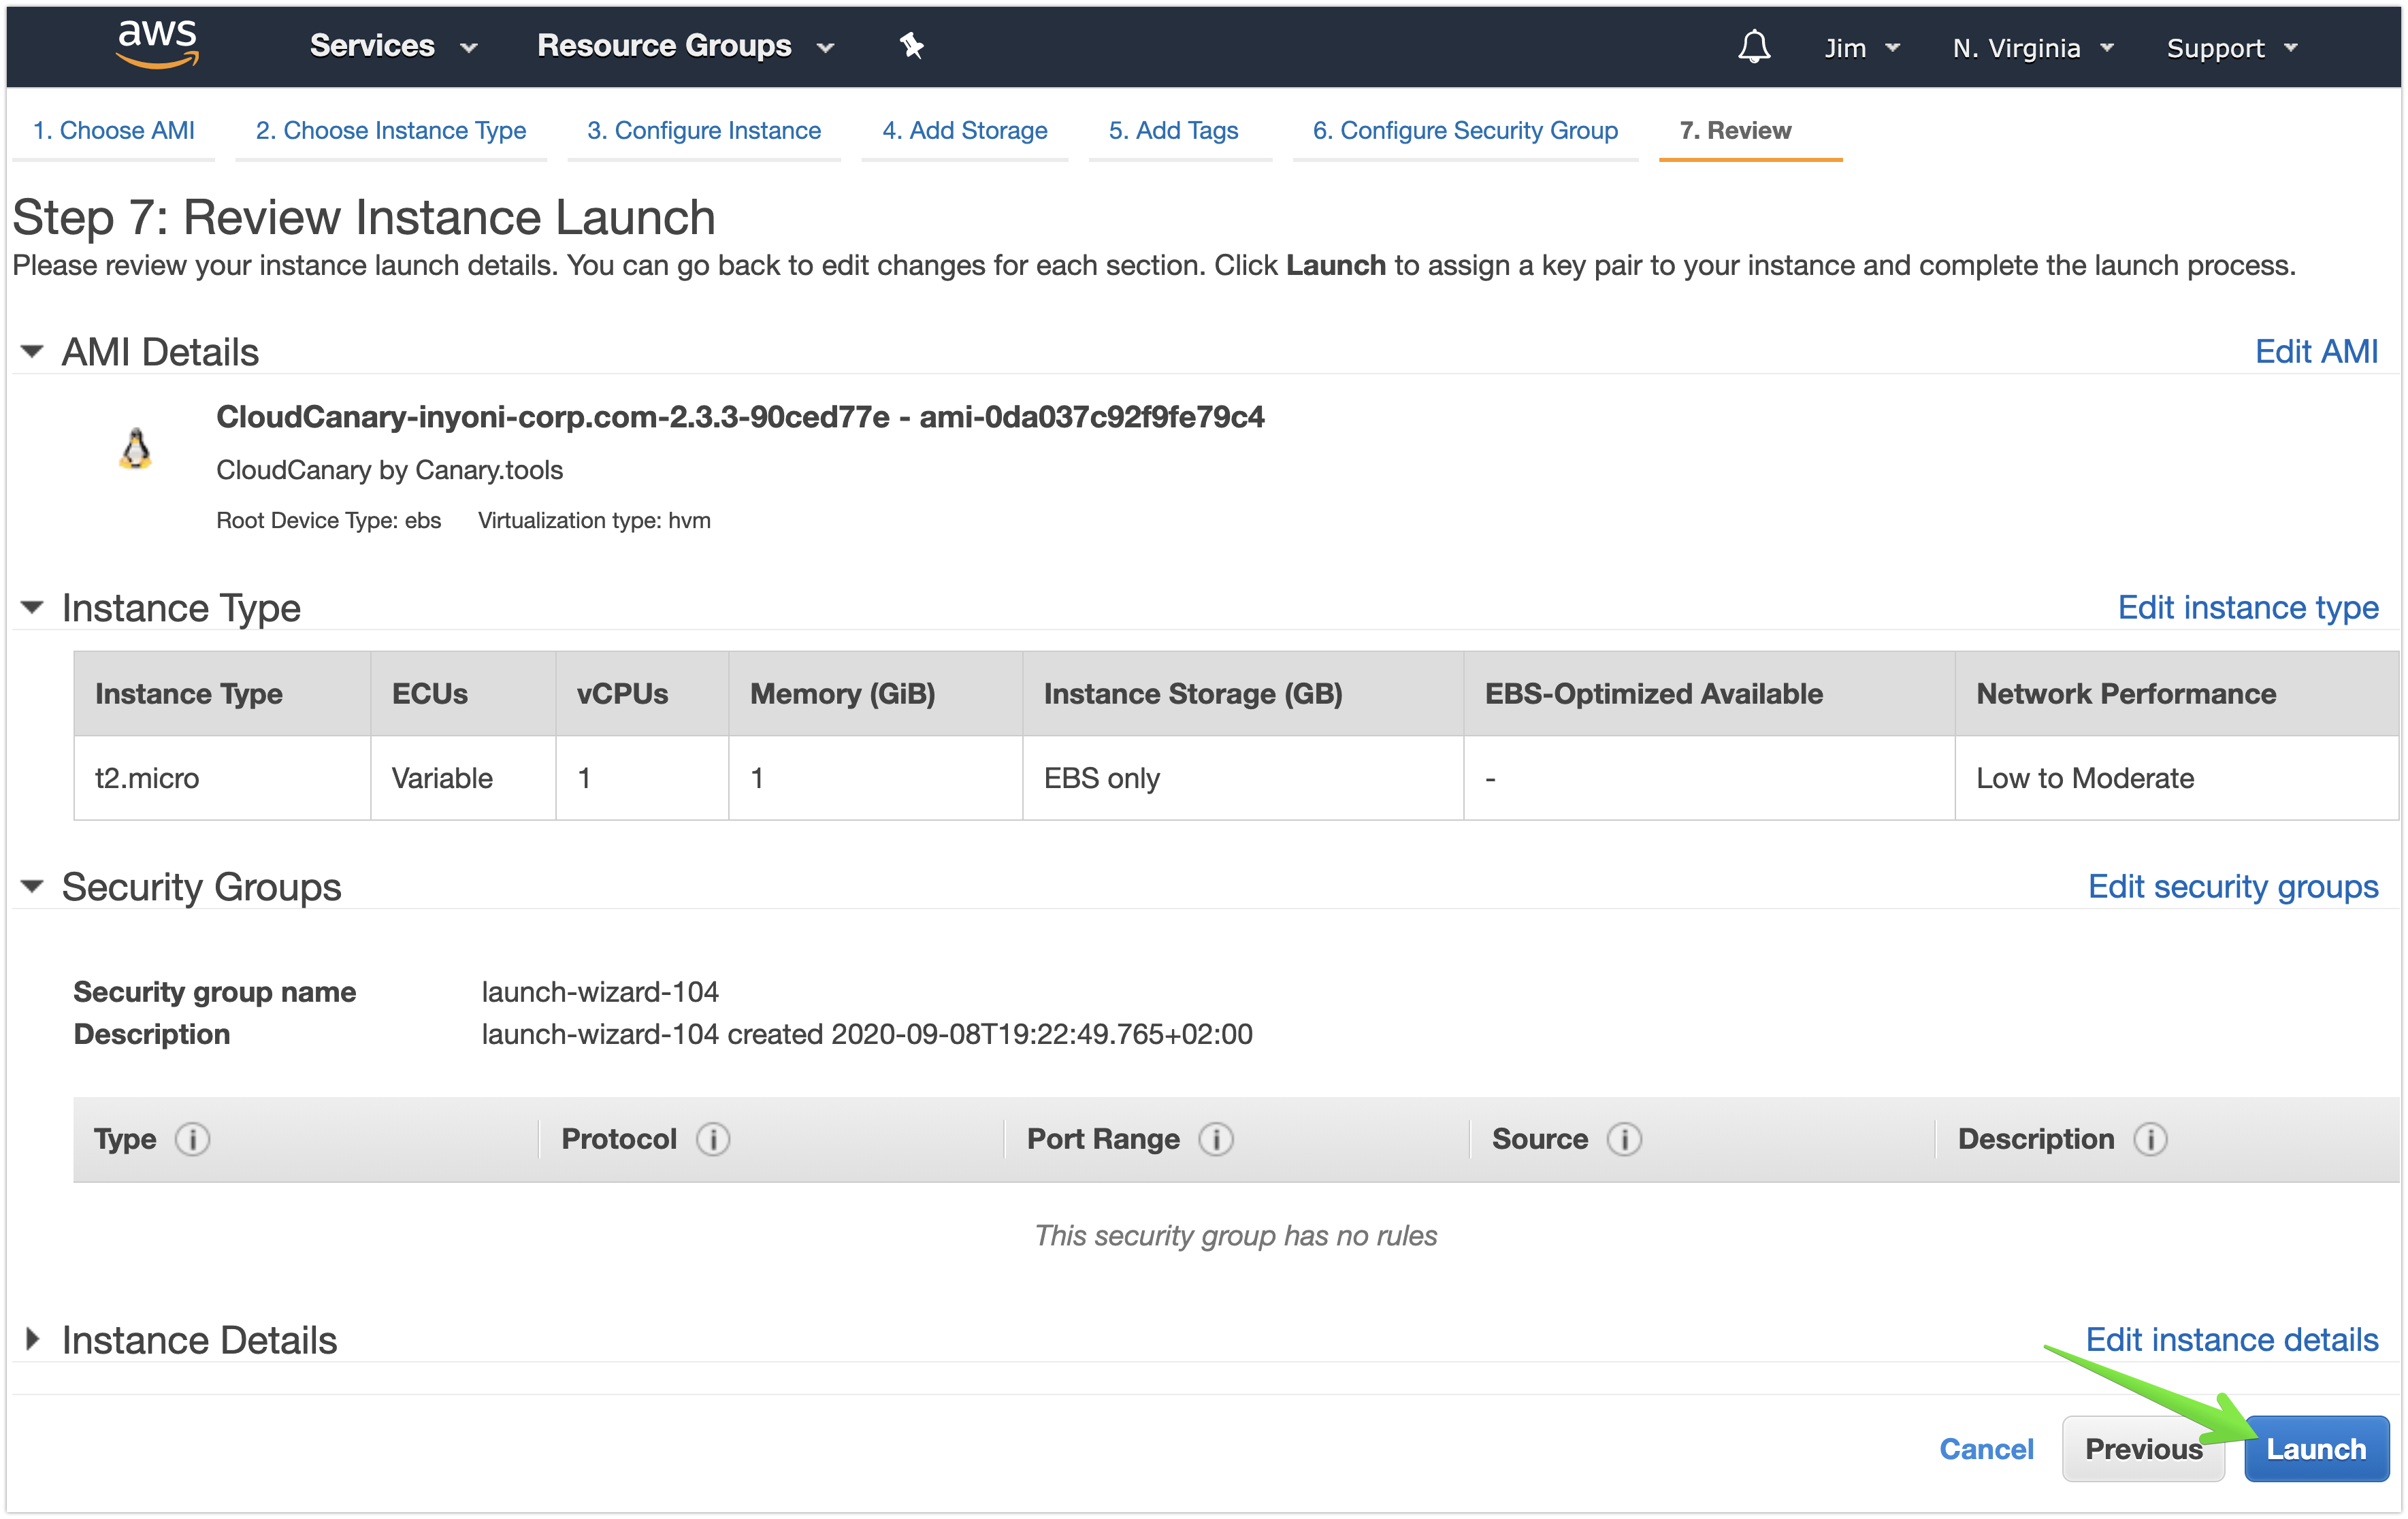Go to step 3 Configure Instance
This screenshot has height=1519, width=2408.
(704, 131)
